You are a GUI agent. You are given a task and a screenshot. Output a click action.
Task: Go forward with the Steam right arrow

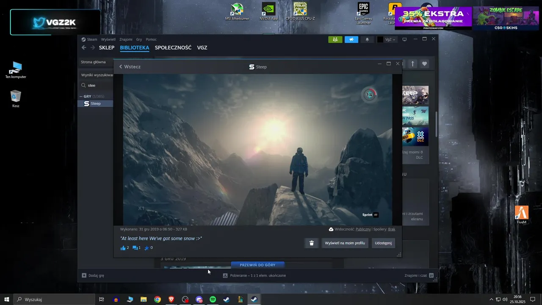92,47
